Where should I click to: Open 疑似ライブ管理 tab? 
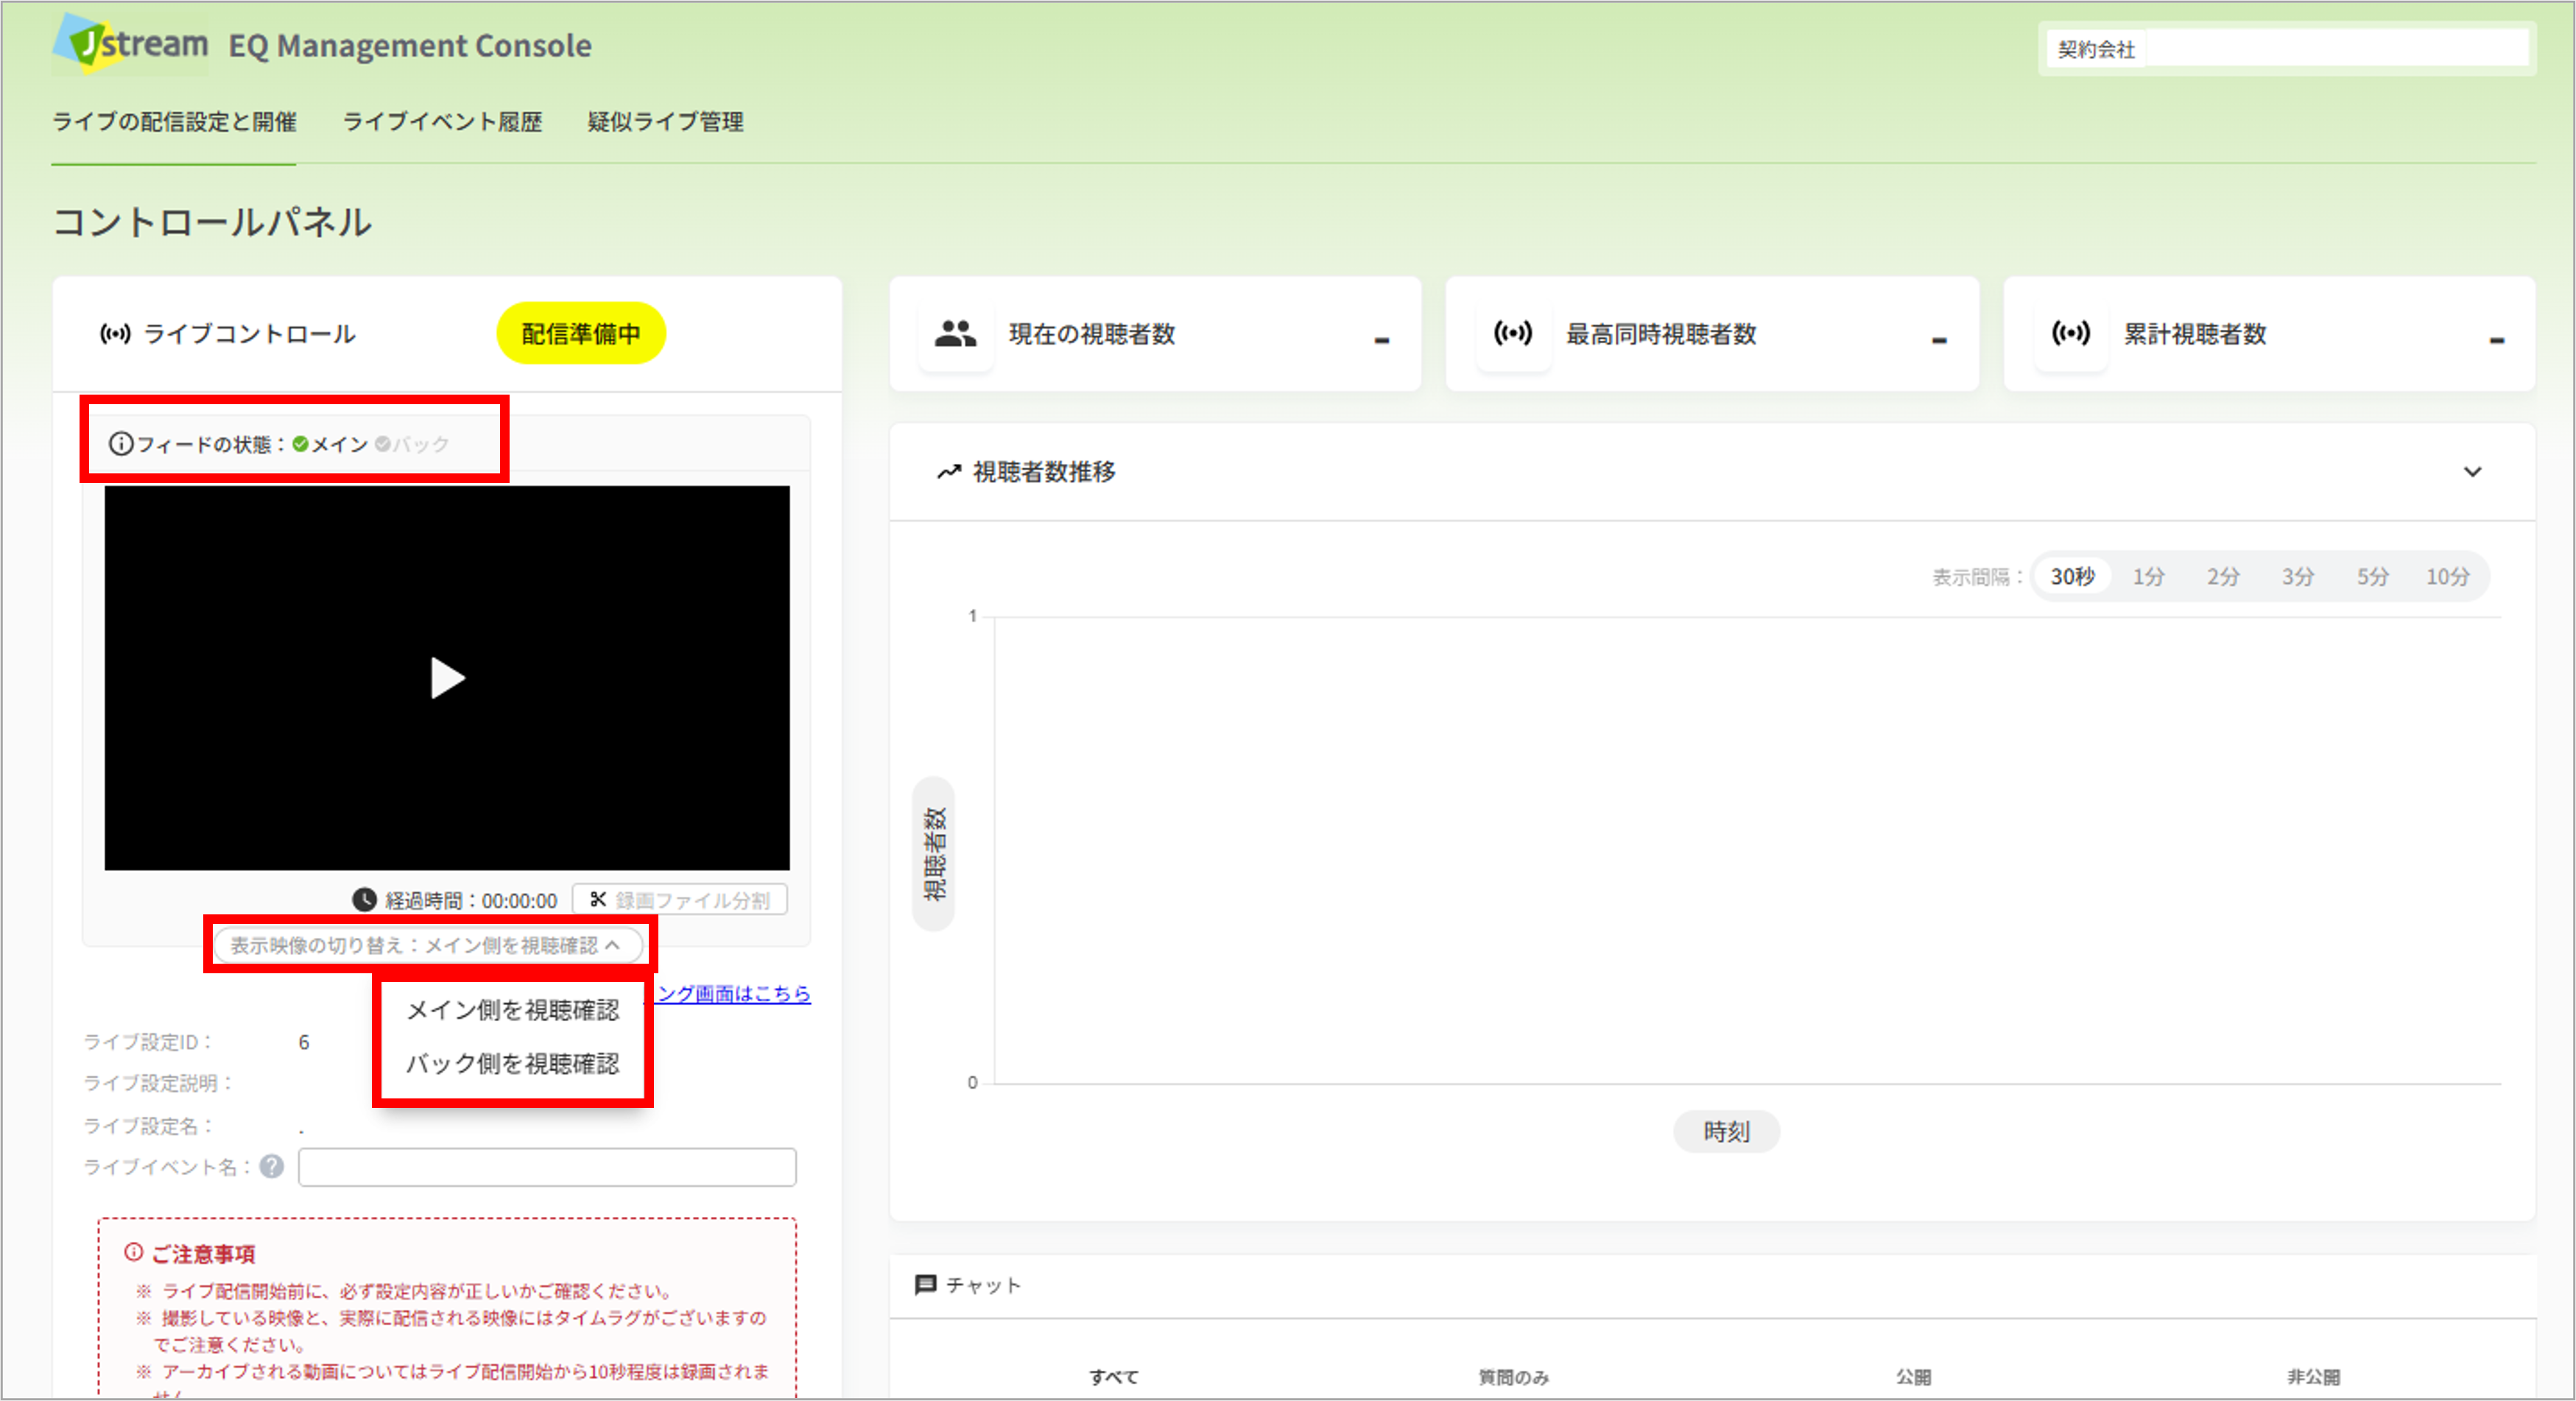point(665,122)
